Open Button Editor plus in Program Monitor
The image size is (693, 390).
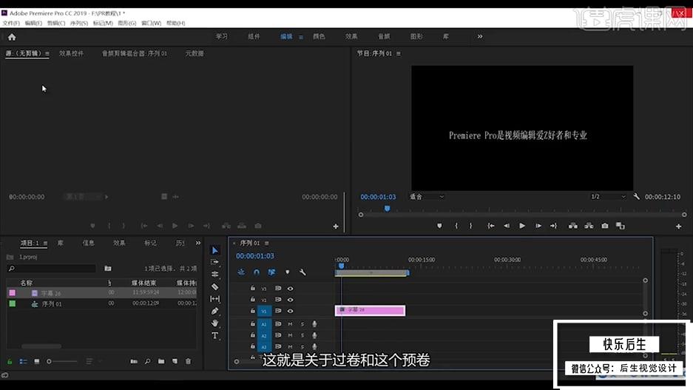pyautogui.click(x=678, y=226)
